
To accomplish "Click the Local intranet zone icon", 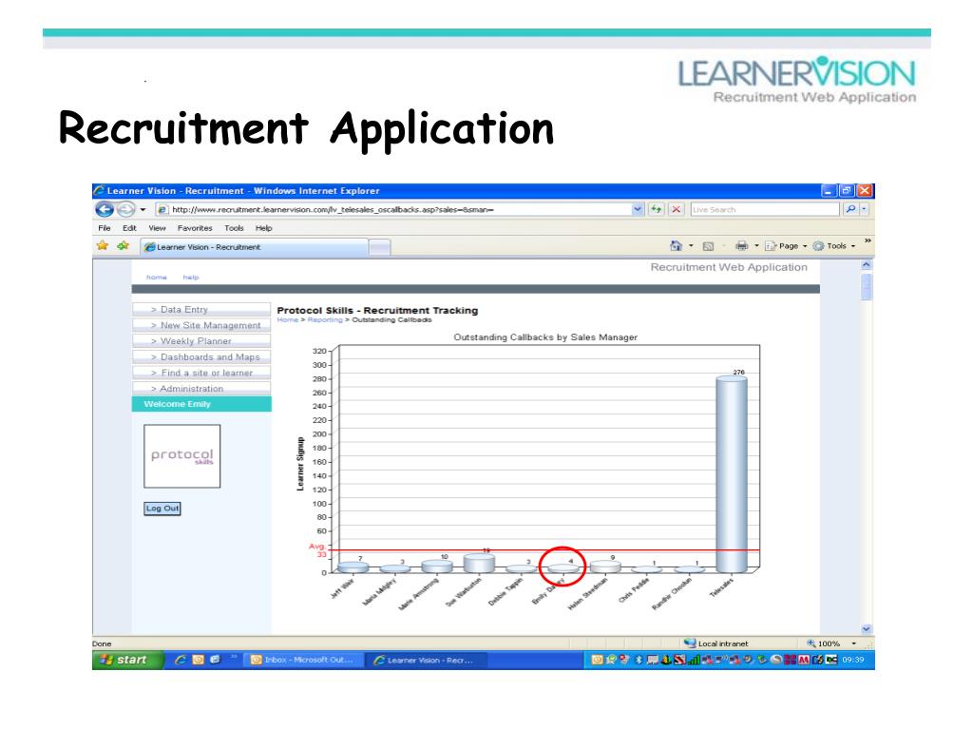I will click(x=690, y=644).
